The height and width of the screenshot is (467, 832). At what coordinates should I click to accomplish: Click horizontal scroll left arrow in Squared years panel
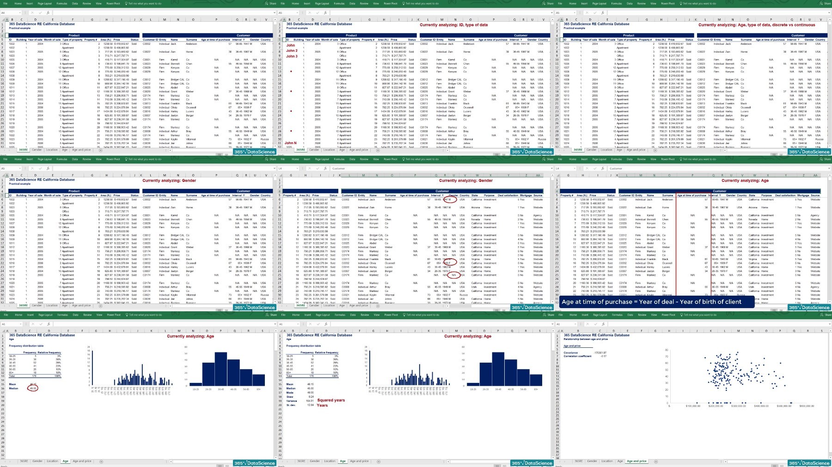448,461
